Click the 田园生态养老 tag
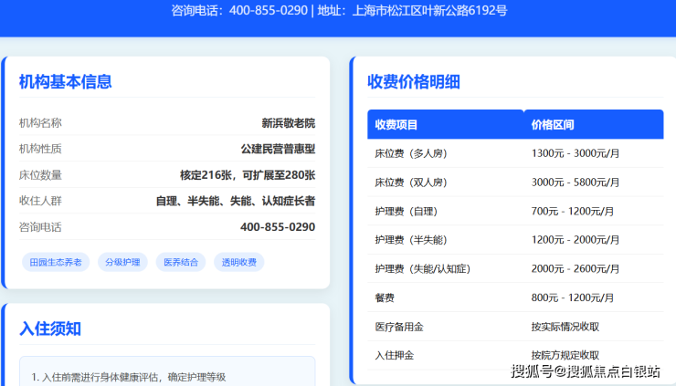The width and height of the screenshot is (676, 386). coord(56,262)
